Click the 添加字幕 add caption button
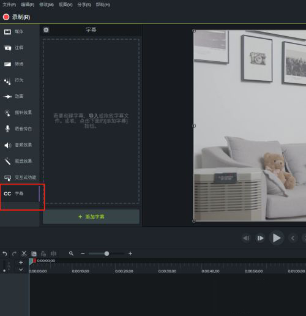This screenshot has height=316, width=306. [91, 217]
